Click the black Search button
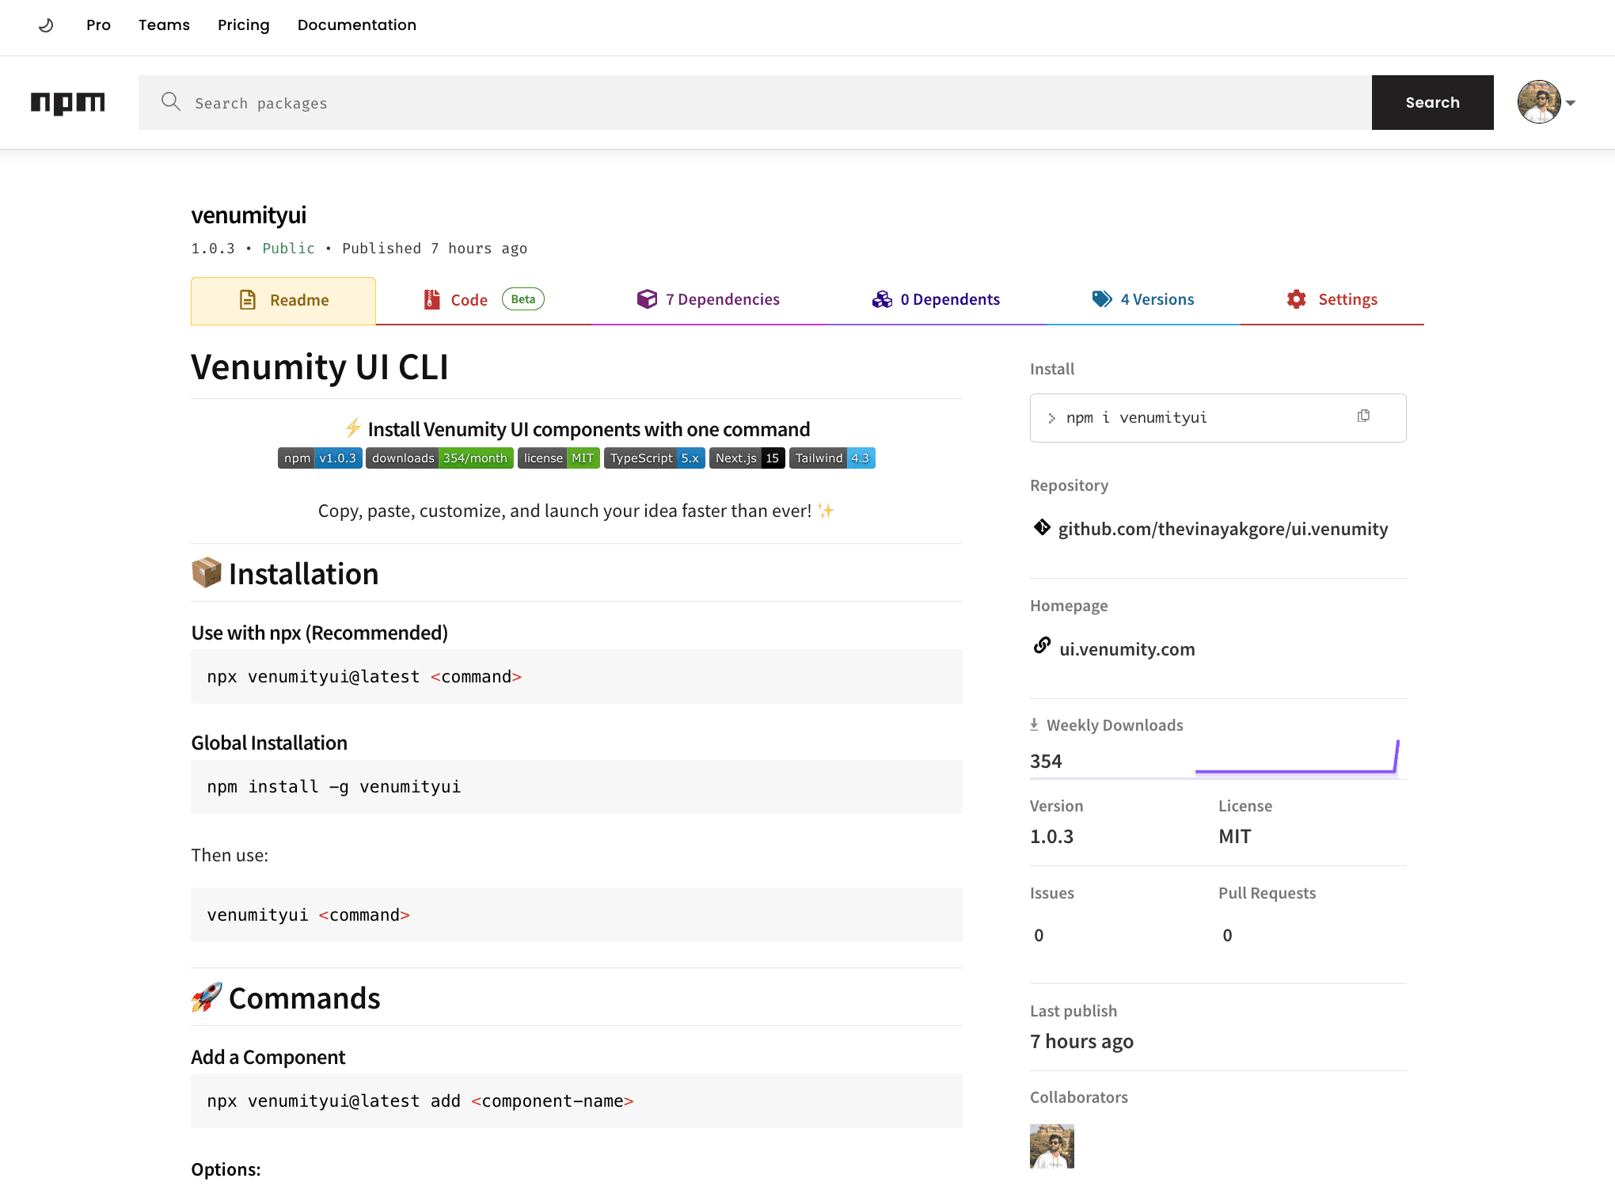 point(1432,103)
